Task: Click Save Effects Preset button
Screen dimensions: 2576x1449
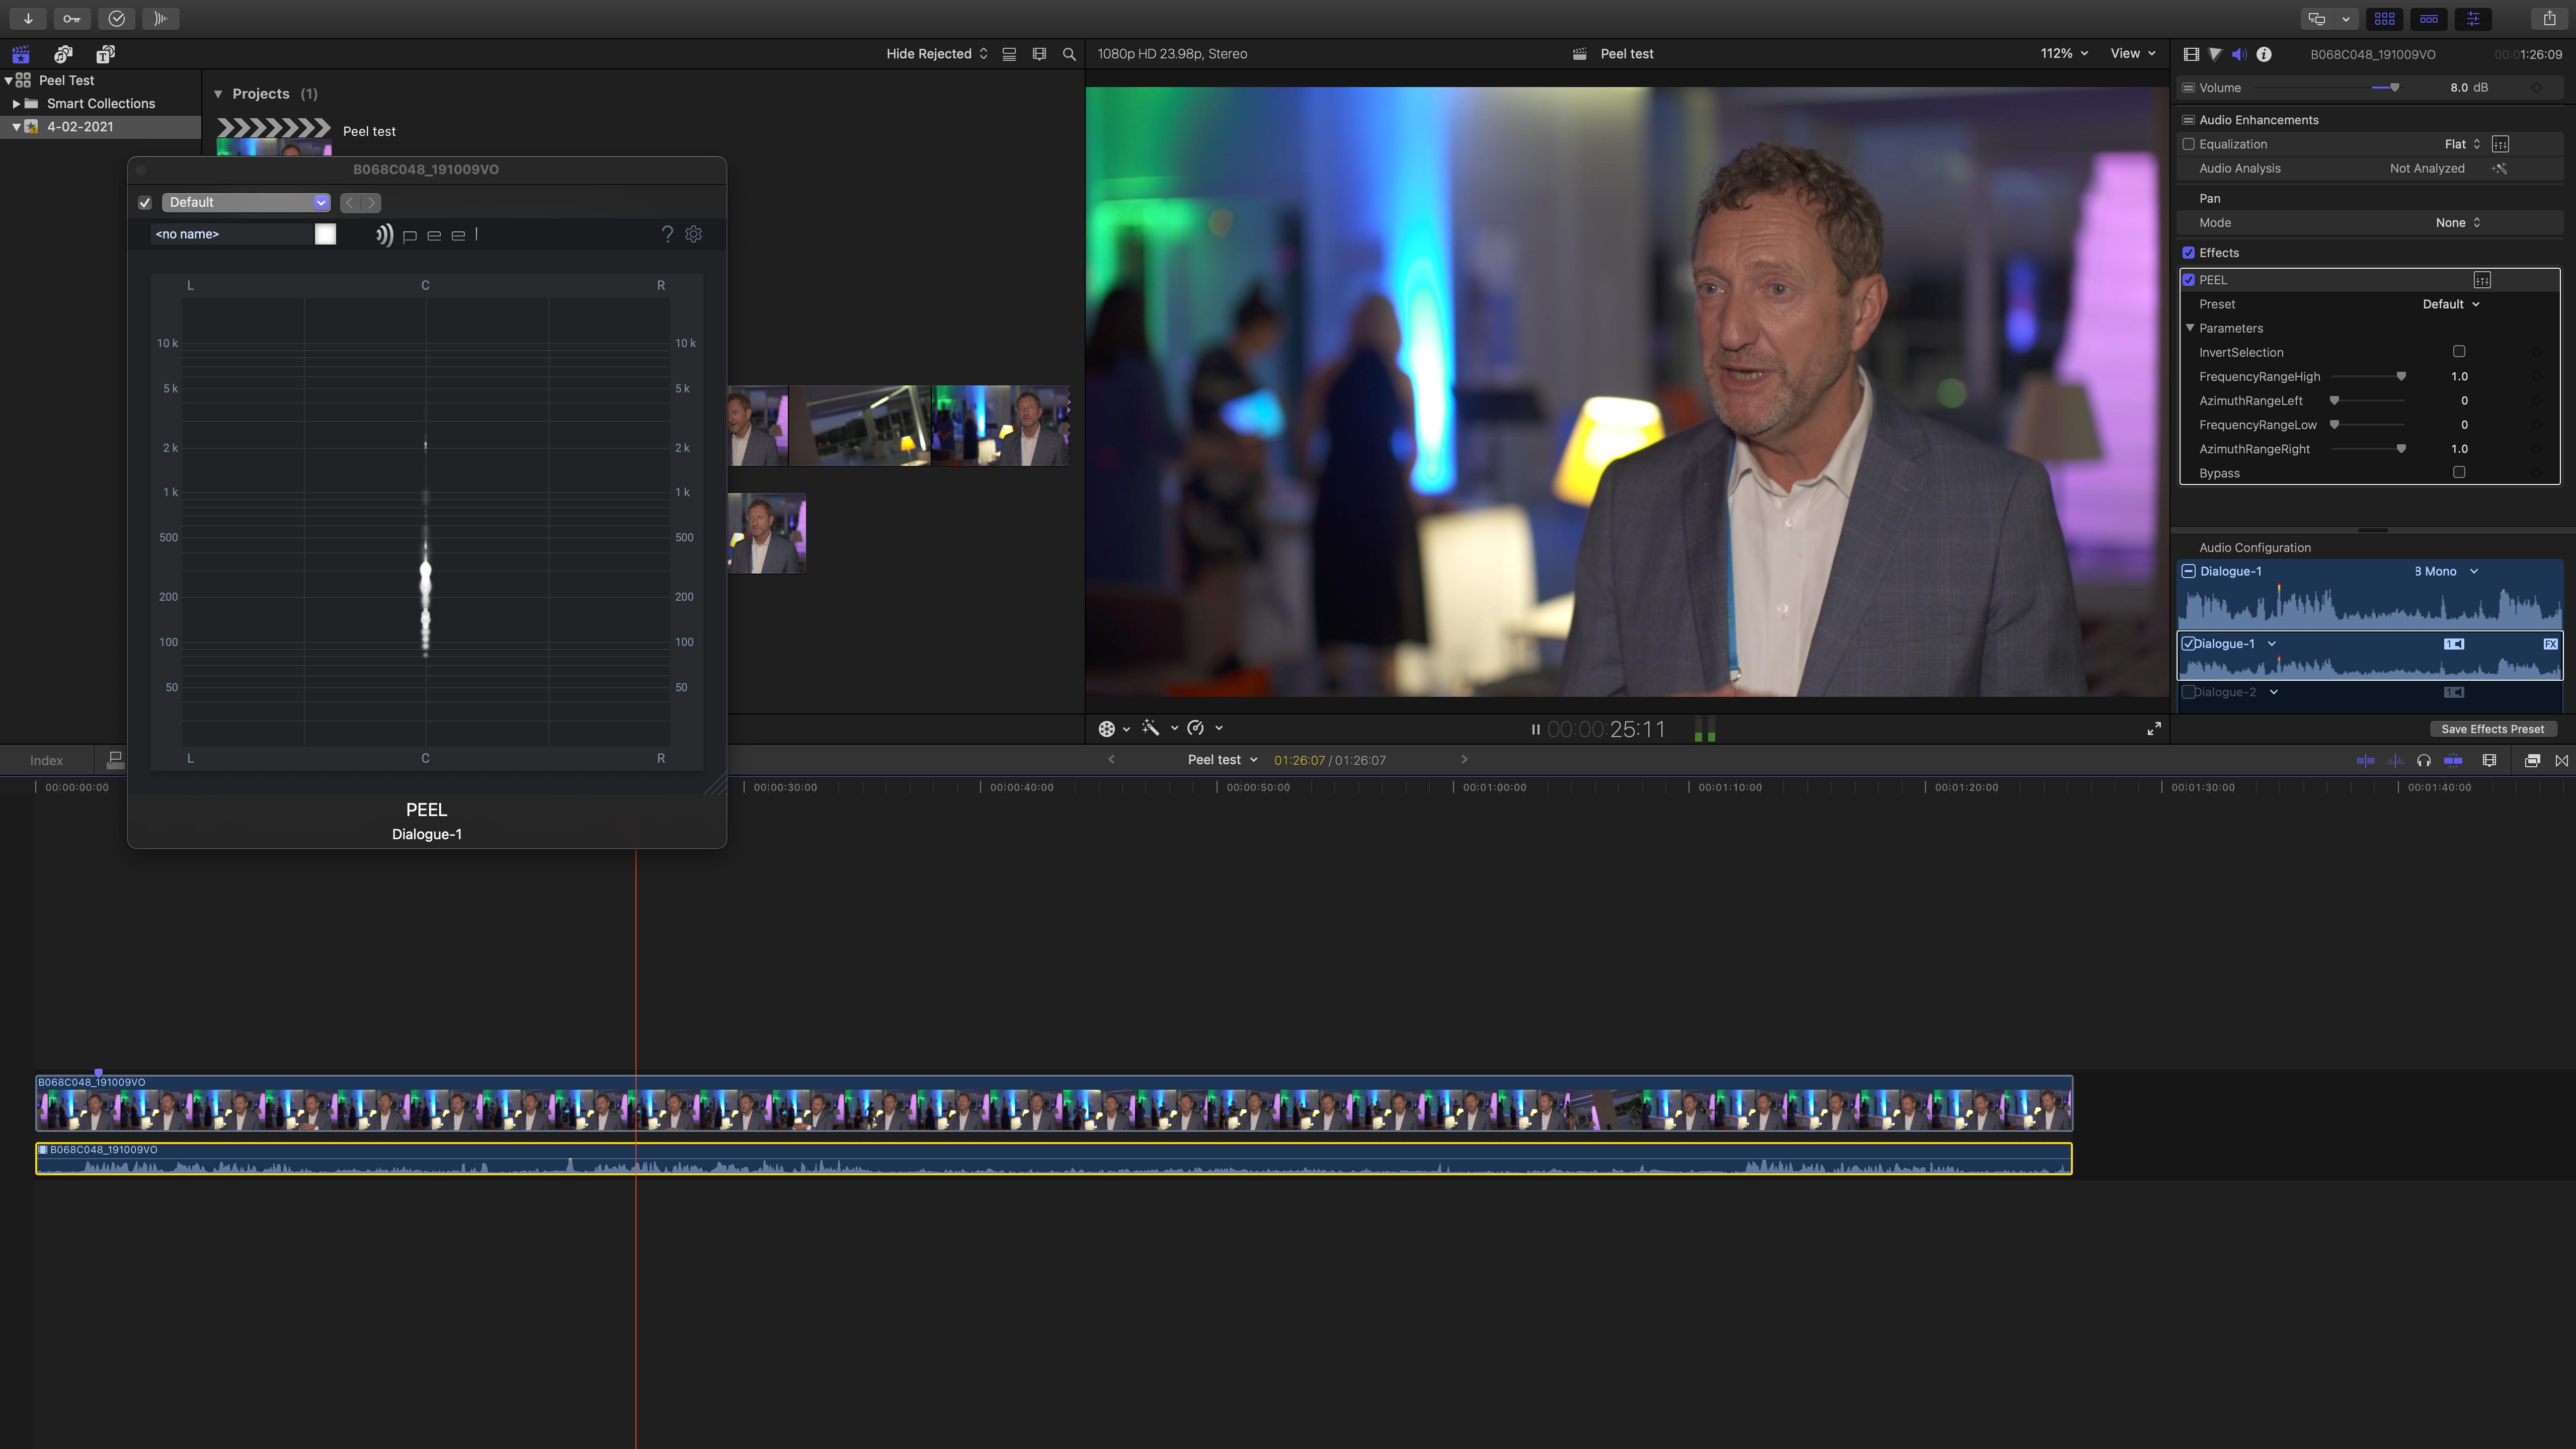Action: tap(2493, 729)
